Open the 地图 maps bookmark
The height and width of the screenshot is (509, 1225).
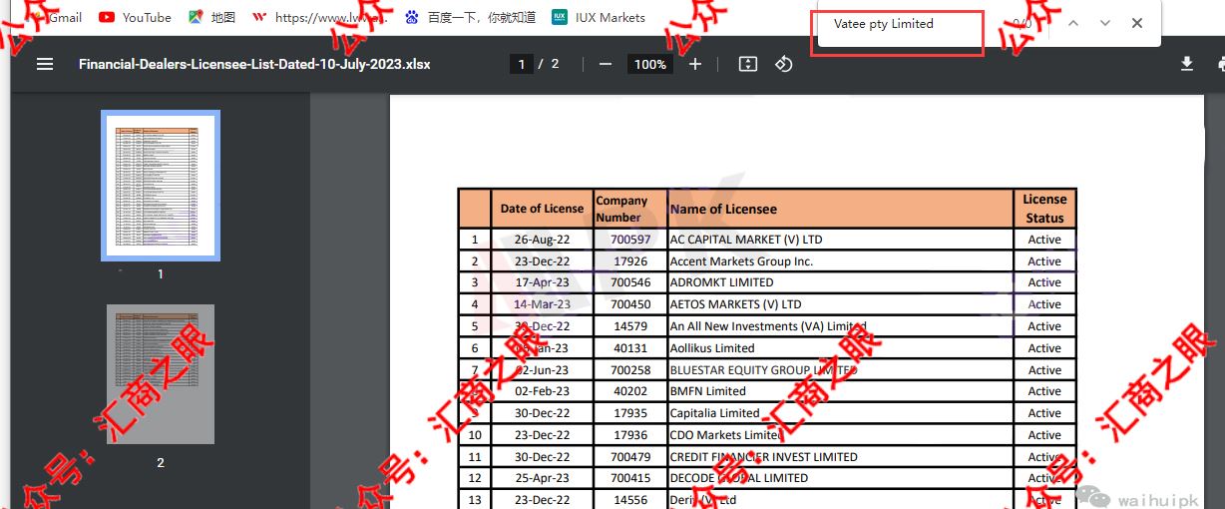(x=212, y=17)
